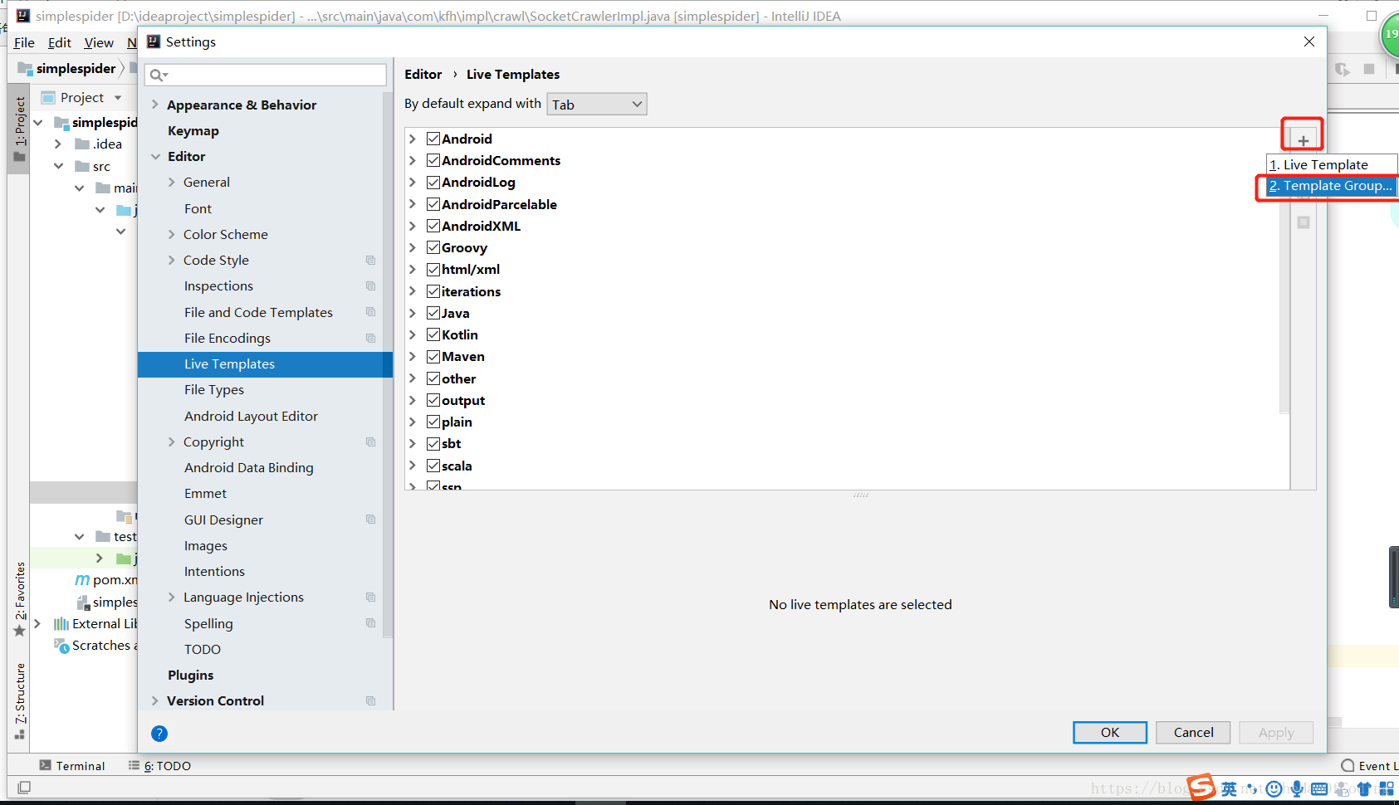Open the View menu
Image resolution: width=1399 pixels, height=805 pixels.
tap(99, 42)
